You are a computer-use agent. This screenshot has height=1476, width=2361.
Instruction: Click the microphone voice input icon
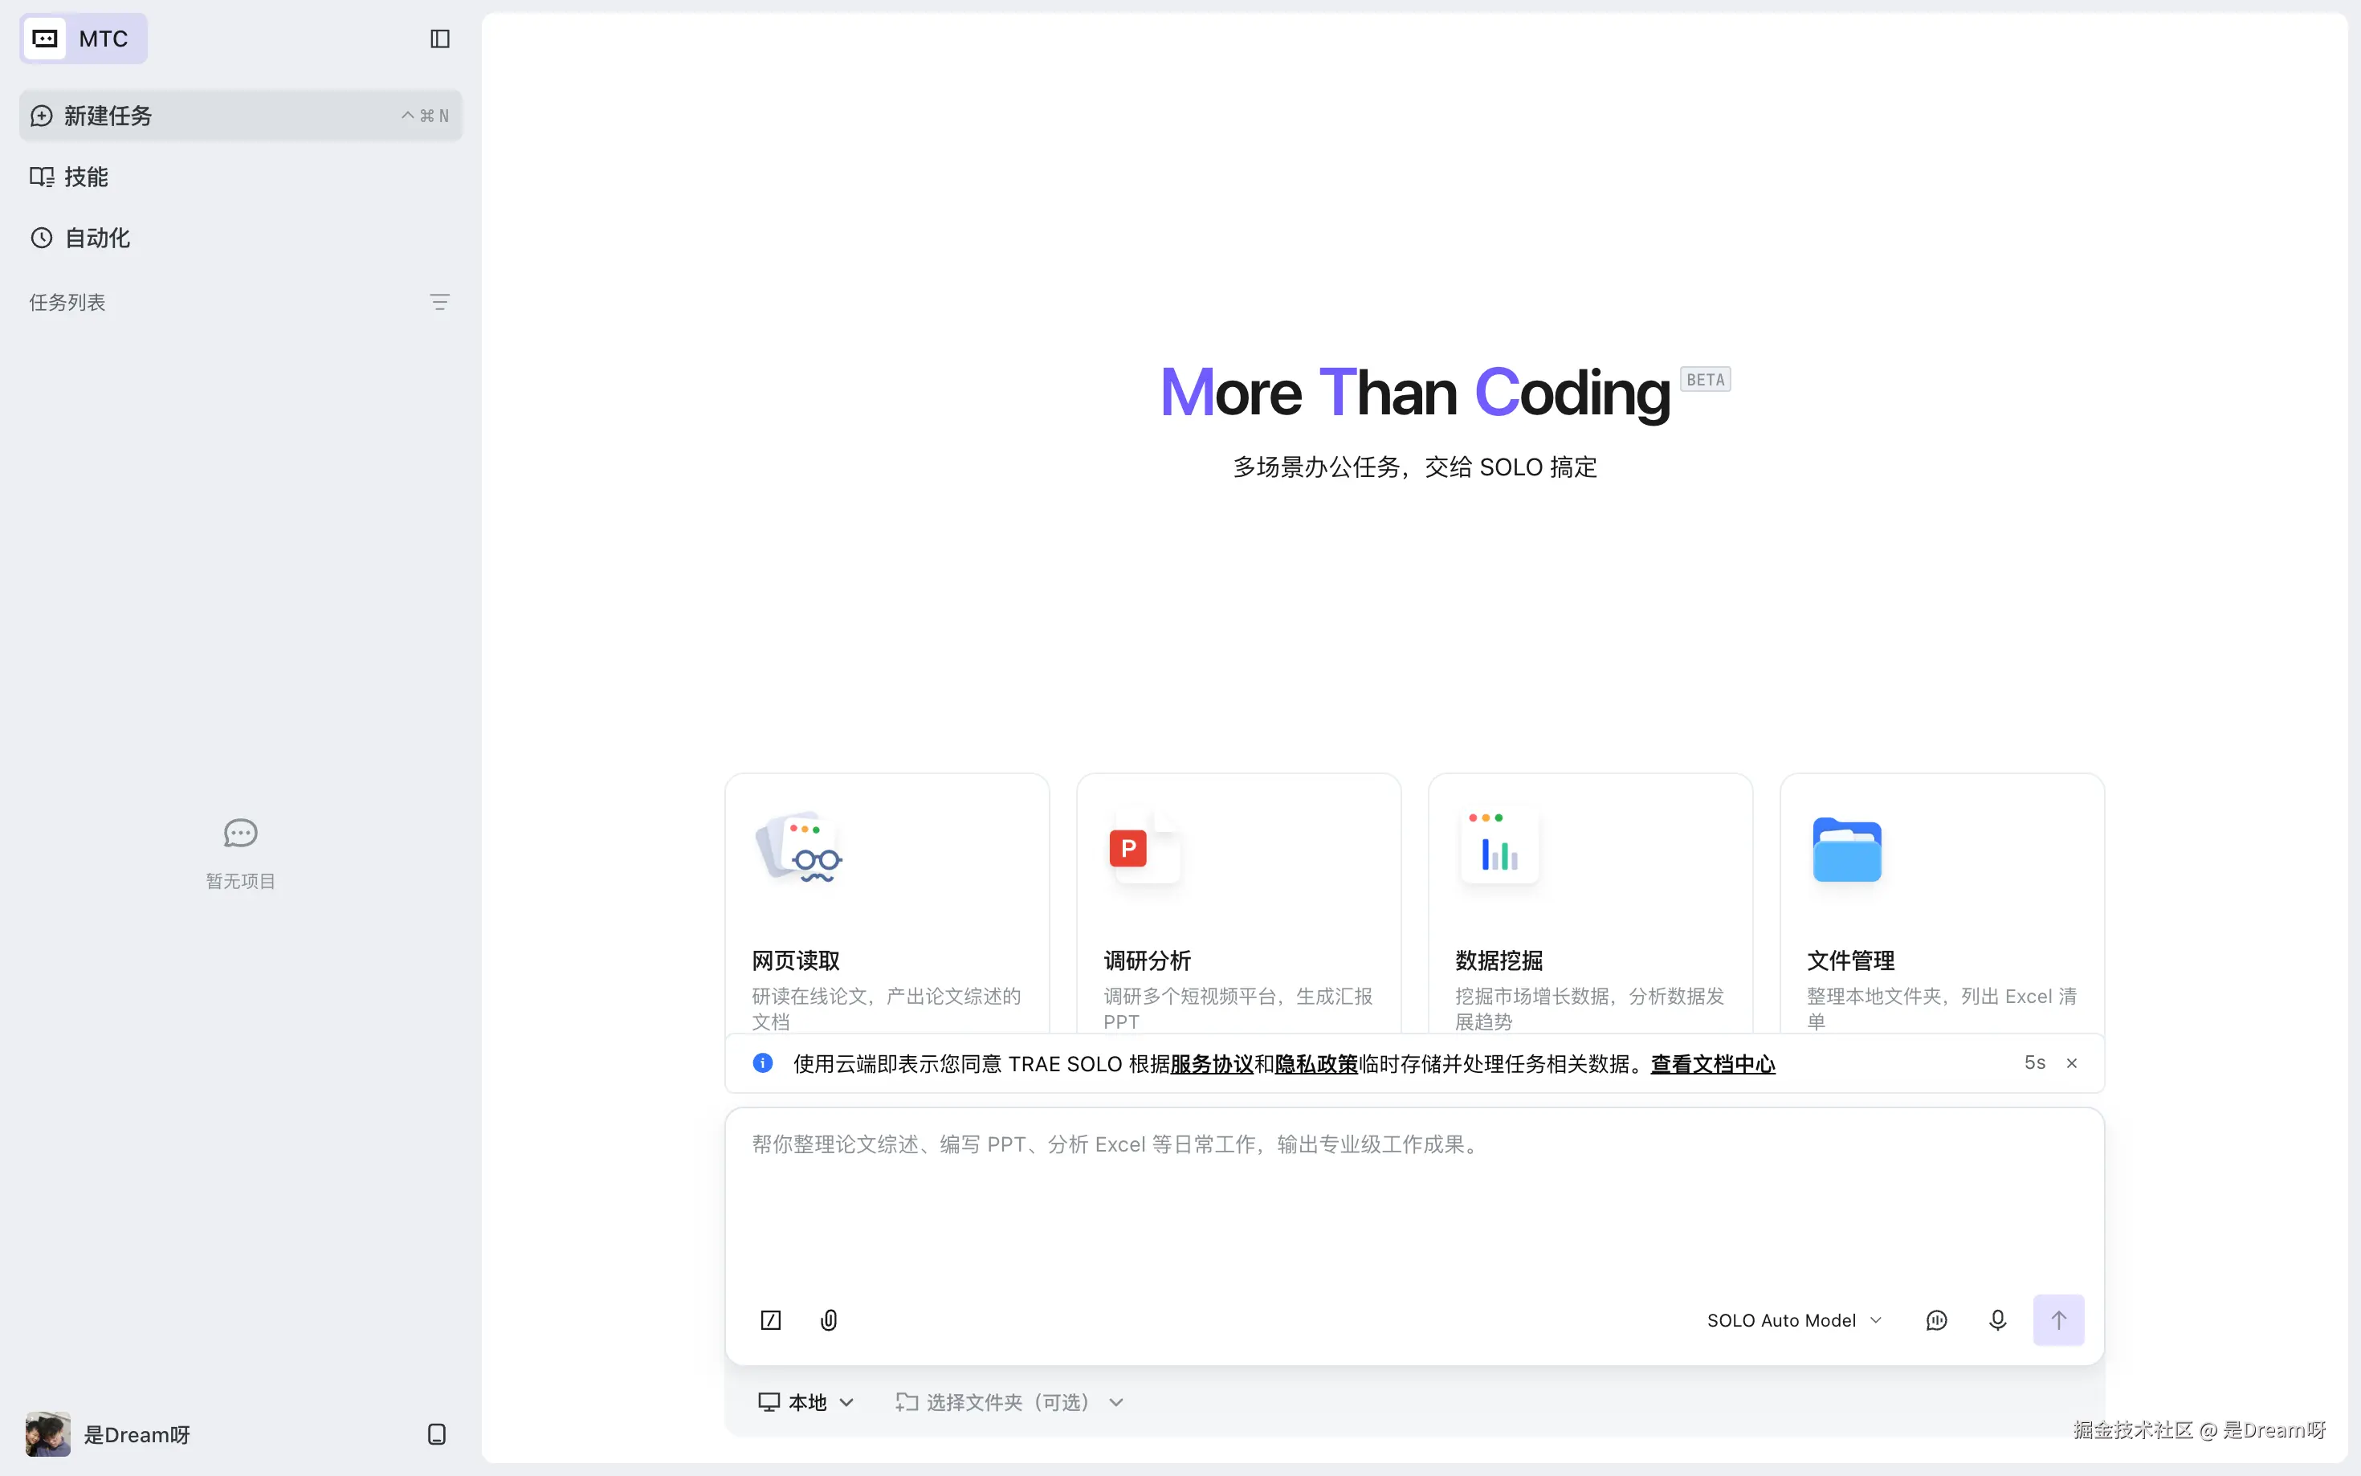[x=1998, y=1320]
